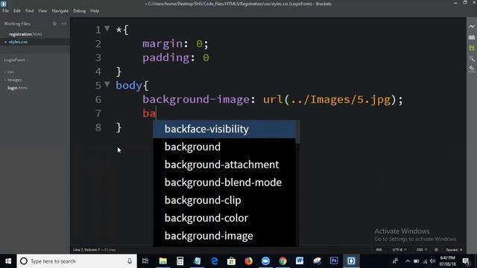477x268 pixels.
Task: Open Microsoft Store from the taskbar
Action: (231, 261)
